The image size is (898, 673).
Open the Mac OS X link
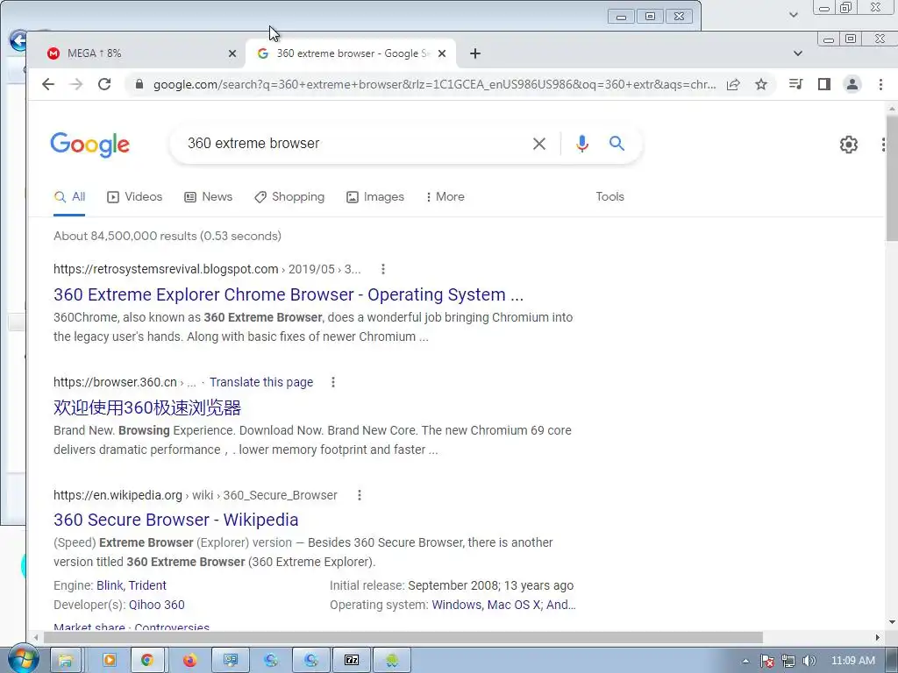coord(514,605)
